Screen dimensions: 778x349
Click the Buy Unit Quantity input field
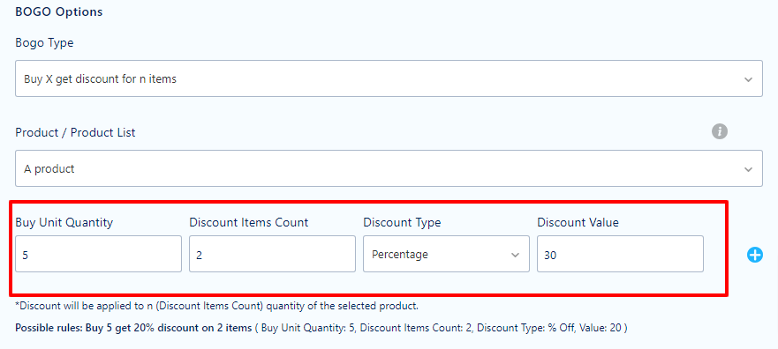[x=98, y=254]
